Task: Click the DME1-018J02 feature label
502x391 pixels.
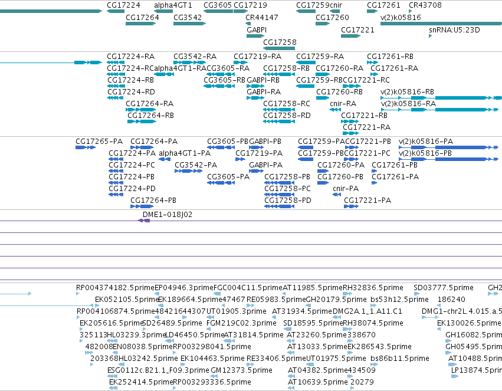Action: [168, 215]
